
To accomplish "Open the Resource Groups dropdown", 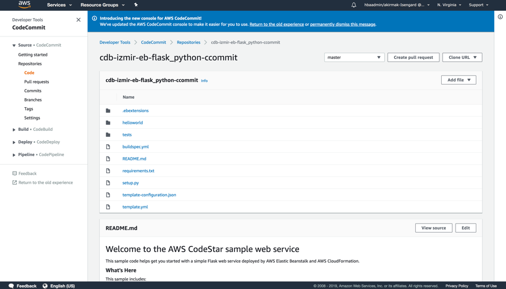I will [x=102, y=5].
